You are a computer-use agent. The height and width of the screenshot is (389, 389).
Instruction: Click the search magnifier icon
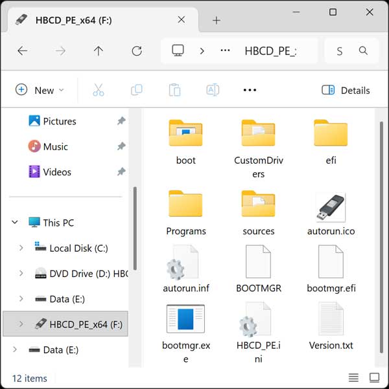coord(363,50)
